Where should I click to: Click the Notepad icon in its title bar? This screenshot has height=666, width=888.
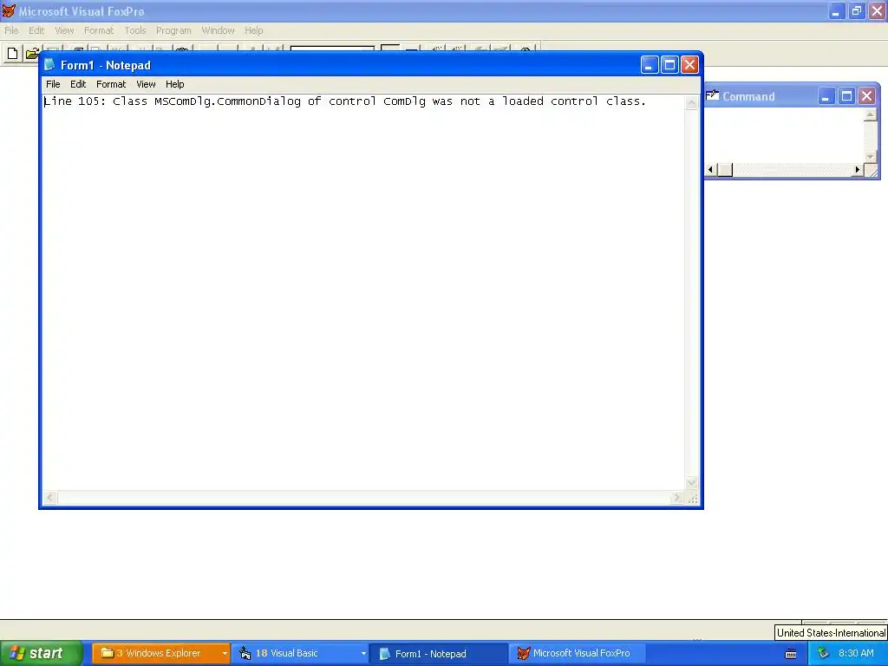[x=49, y=64]
